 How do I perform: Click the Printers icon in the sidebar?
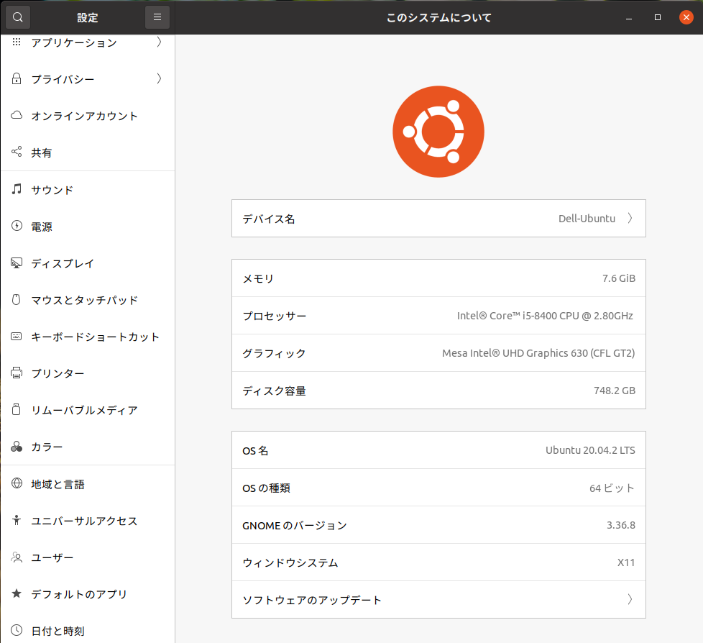coord(17,373)
